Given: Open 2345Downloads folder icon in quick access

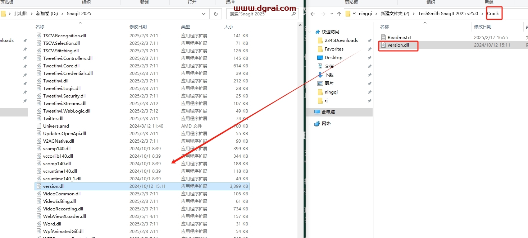Looking at the screenshot, I should (x=320, y=40).
